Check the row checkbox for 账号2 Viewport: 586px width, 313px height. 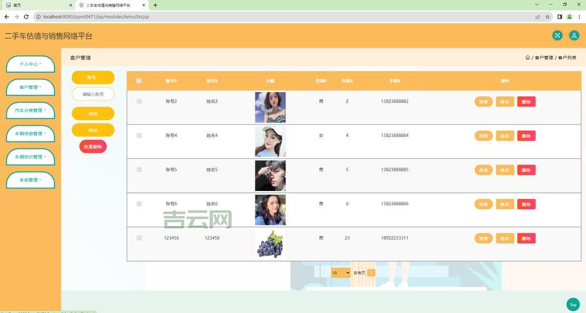[x=139, y=101]
